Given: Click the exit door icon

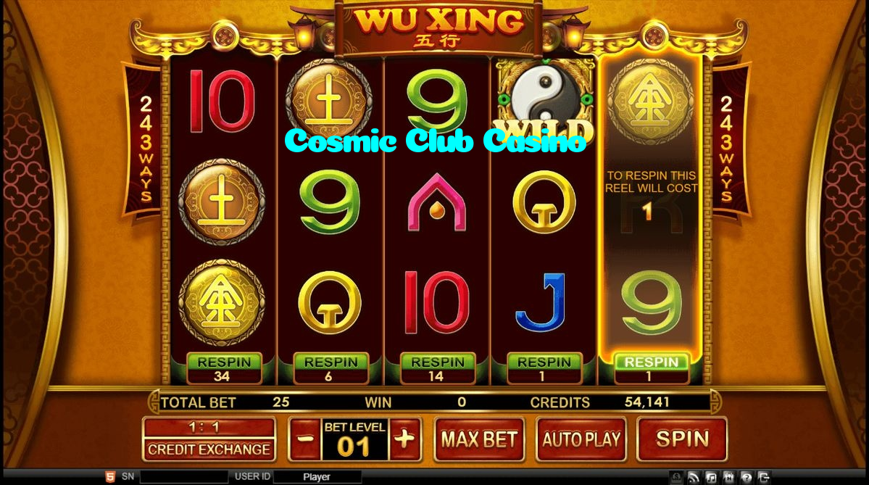Looking at the screenshot, I should coord(764,477).
